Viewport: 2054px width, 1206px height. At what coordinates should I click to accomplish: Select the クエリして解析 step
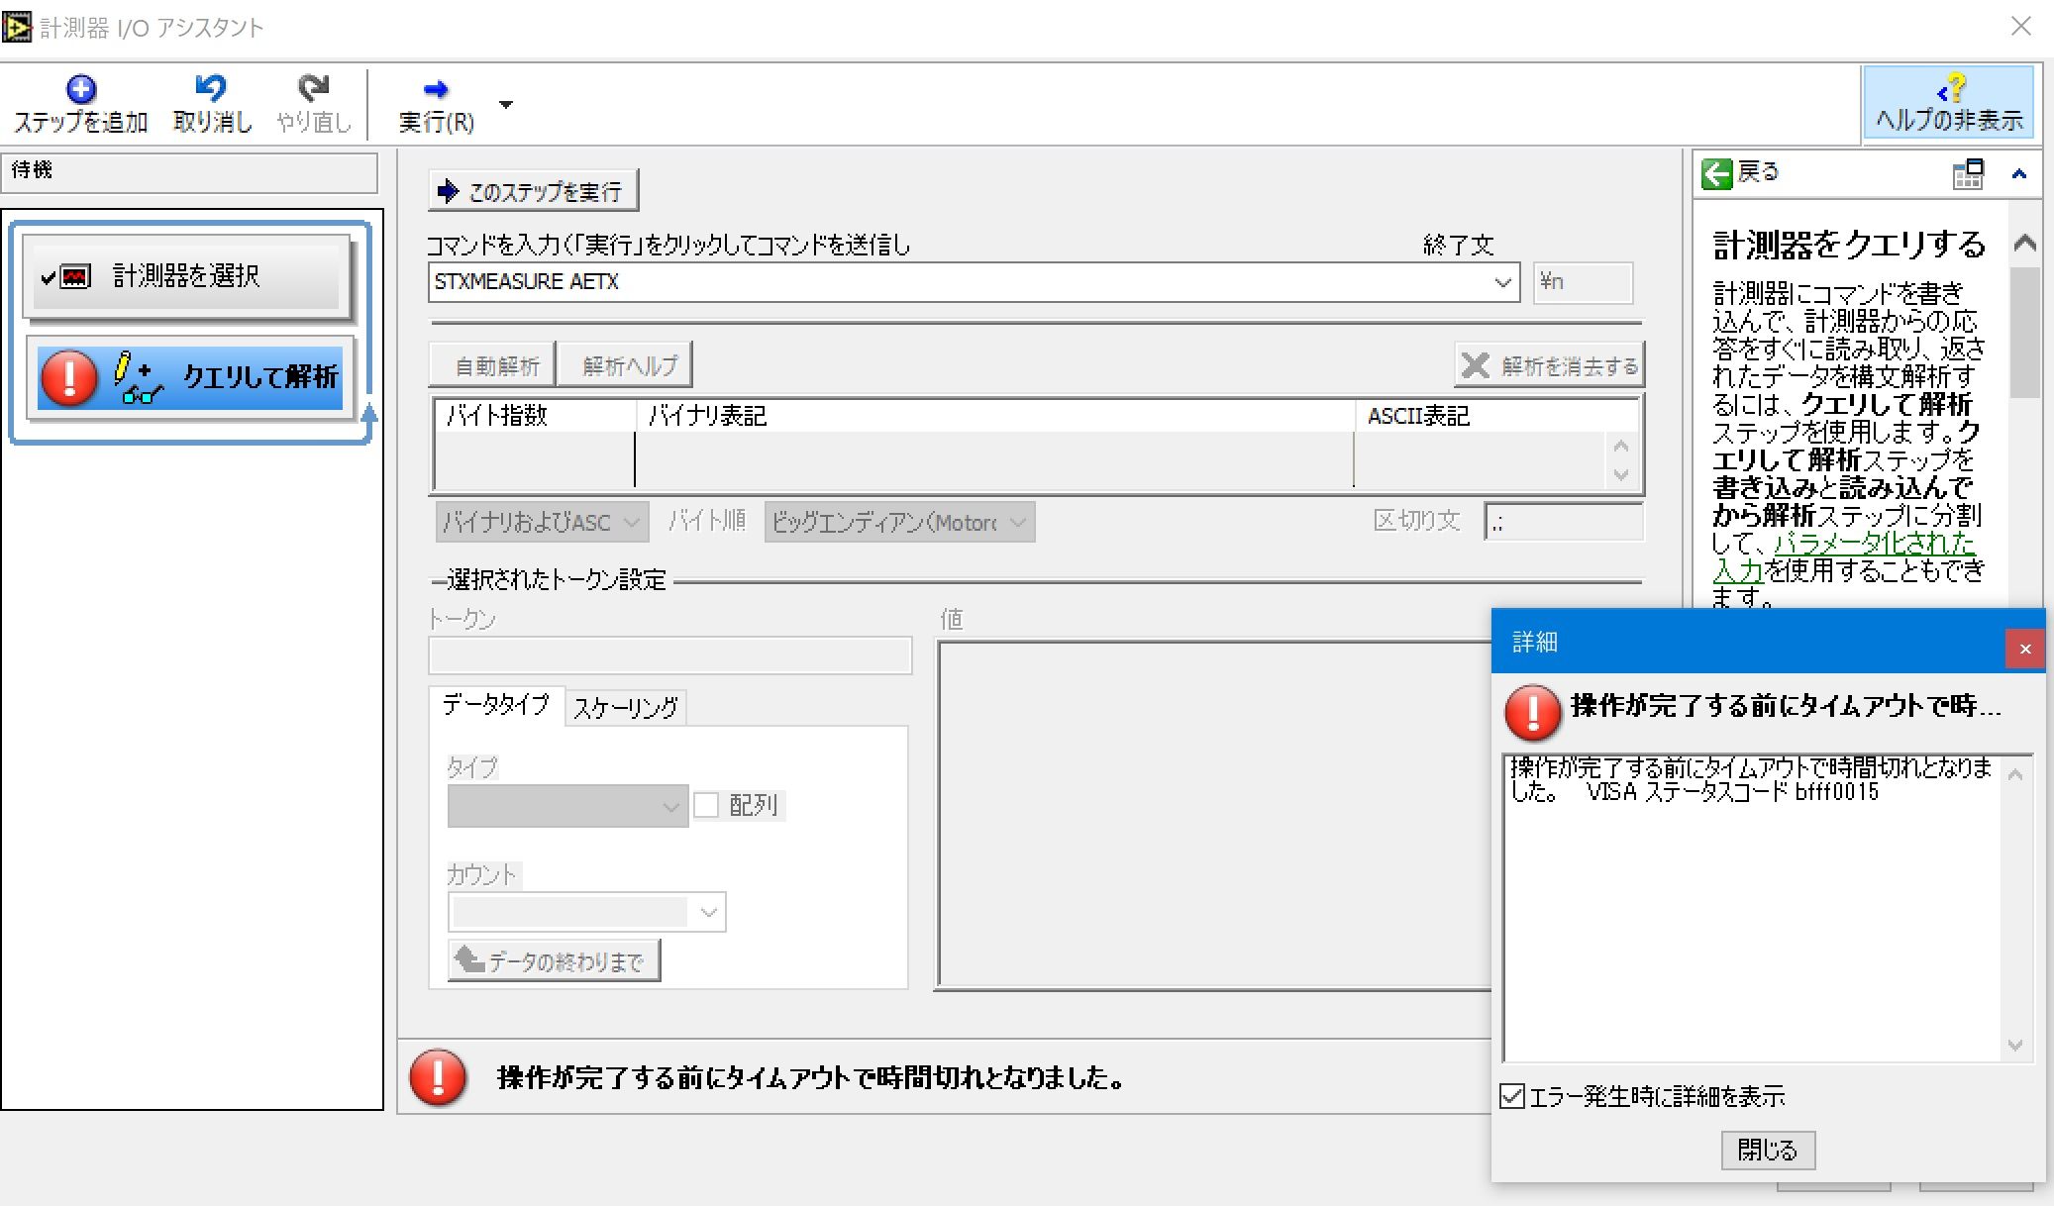pos(189,377)
